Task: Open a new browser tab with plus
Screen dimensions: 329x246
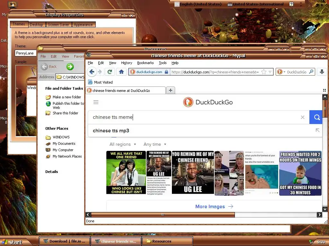Action: tap(171, 90)
